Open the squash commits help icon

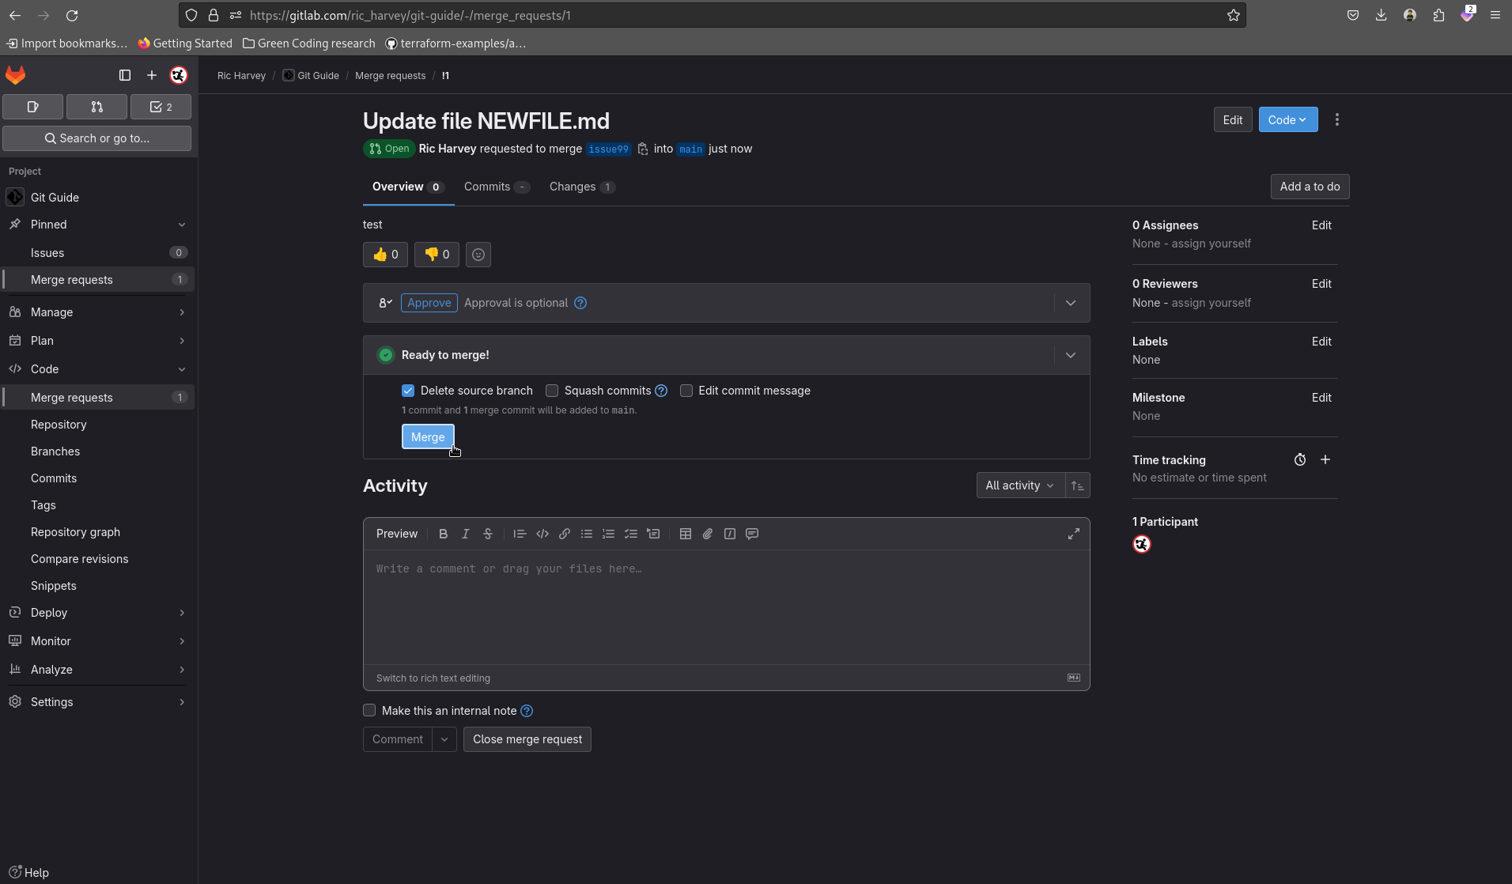(x=661, y=391)
